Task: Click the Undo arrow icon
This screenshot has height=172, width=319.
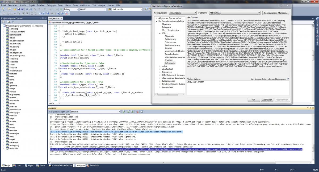Action: [39, 9]
